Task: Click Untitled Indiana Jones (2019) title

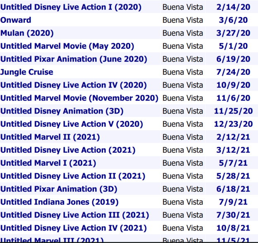Action: 60,202
